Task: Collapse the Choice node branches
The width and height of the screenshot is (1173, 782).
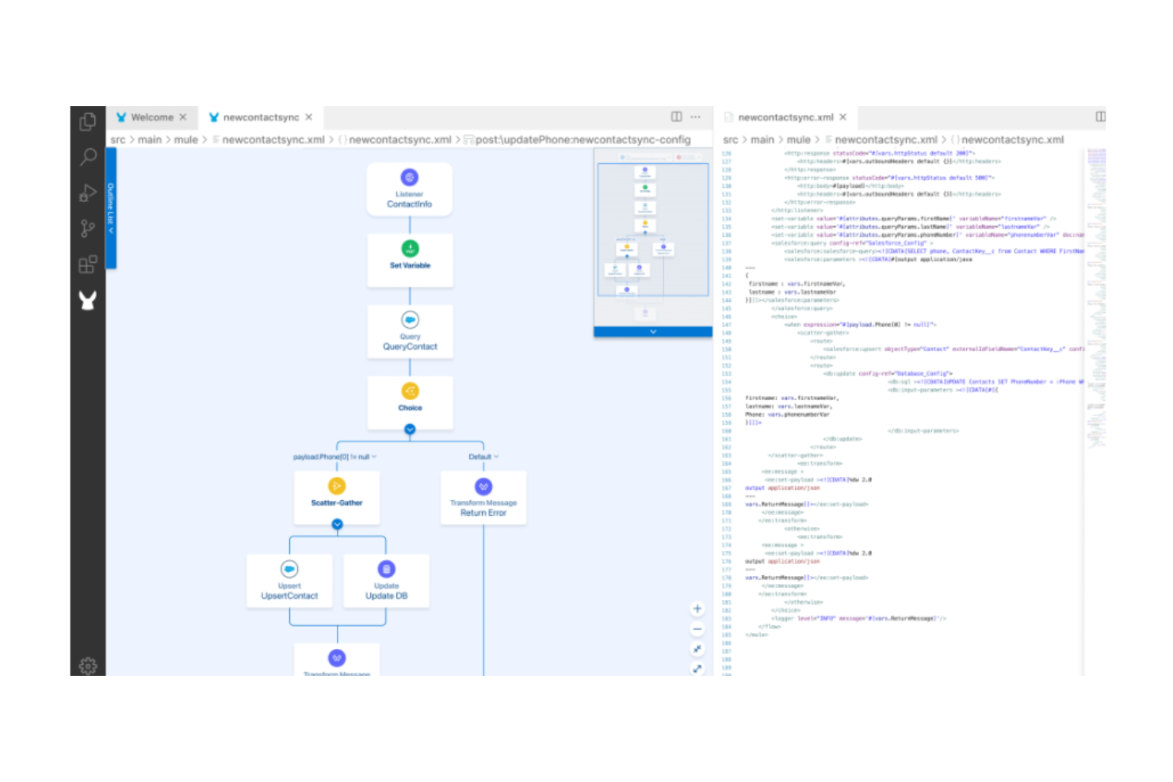Action: point(410,429)
